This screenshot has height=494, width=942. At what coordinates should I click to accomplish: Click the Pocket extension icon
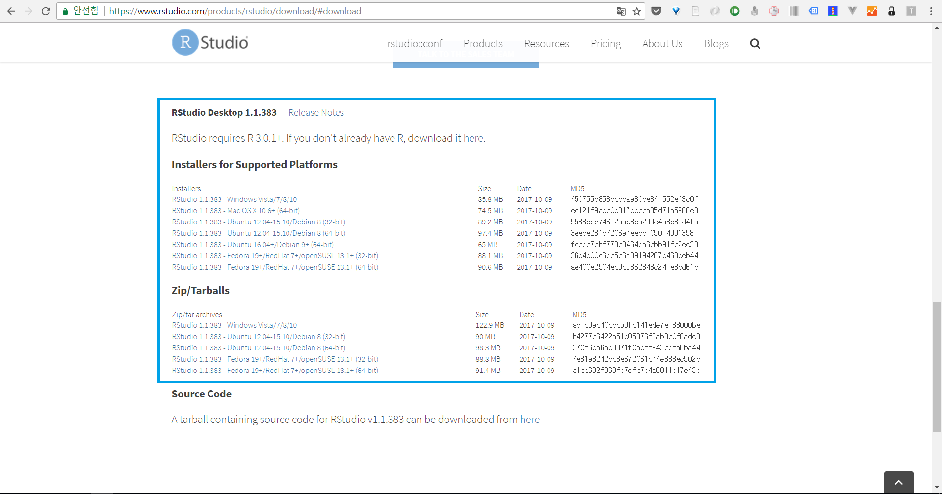pyautogui.click(x=656, y=11)
